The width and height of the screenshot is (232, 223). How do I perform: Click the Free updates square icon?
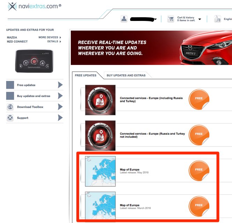pyautogui.click(x=10, y=85)
